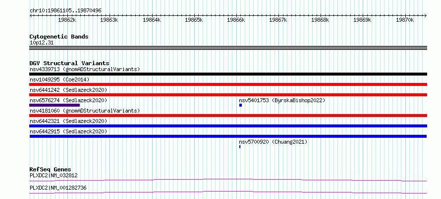
Task: Click the 19869k ruler tick label
Action: [363, 20]
